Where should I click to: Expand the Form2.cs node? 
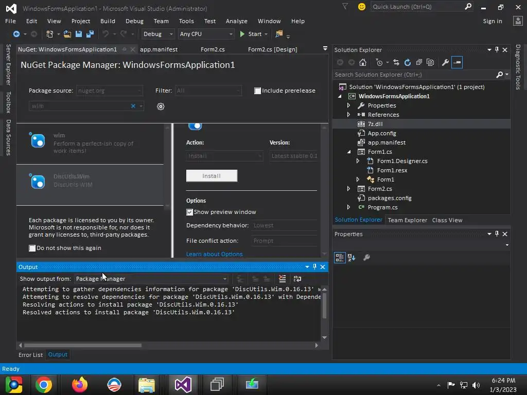pyautogui.click(x=348, y=189)
